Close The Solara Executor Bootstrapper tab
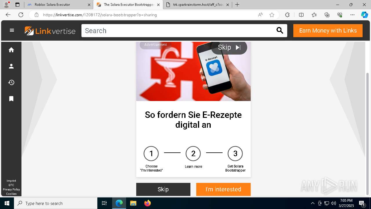The image size is (371, 209). pos(158,5)
